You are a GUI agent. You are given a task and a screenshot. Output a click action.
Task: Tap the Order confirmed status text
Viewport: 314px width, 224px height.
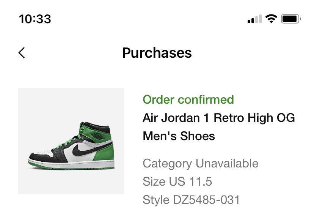(188, 99)
